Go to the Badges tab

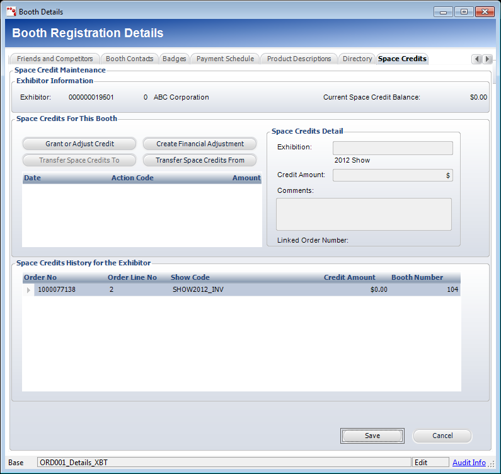[174, 59]
